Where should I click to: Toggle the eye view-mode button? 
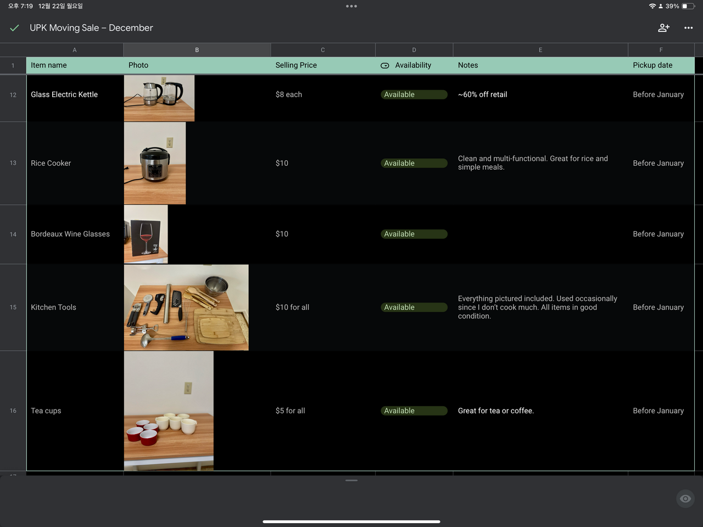pos(685,498)
